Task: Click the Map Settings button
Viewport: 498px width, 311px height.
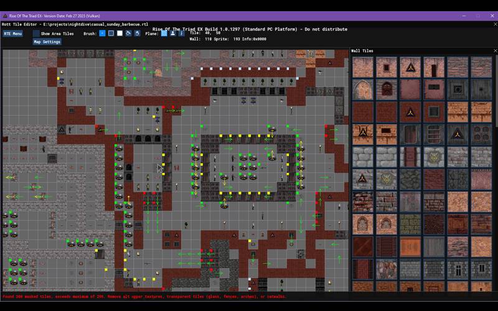Action: click(47, 42)
